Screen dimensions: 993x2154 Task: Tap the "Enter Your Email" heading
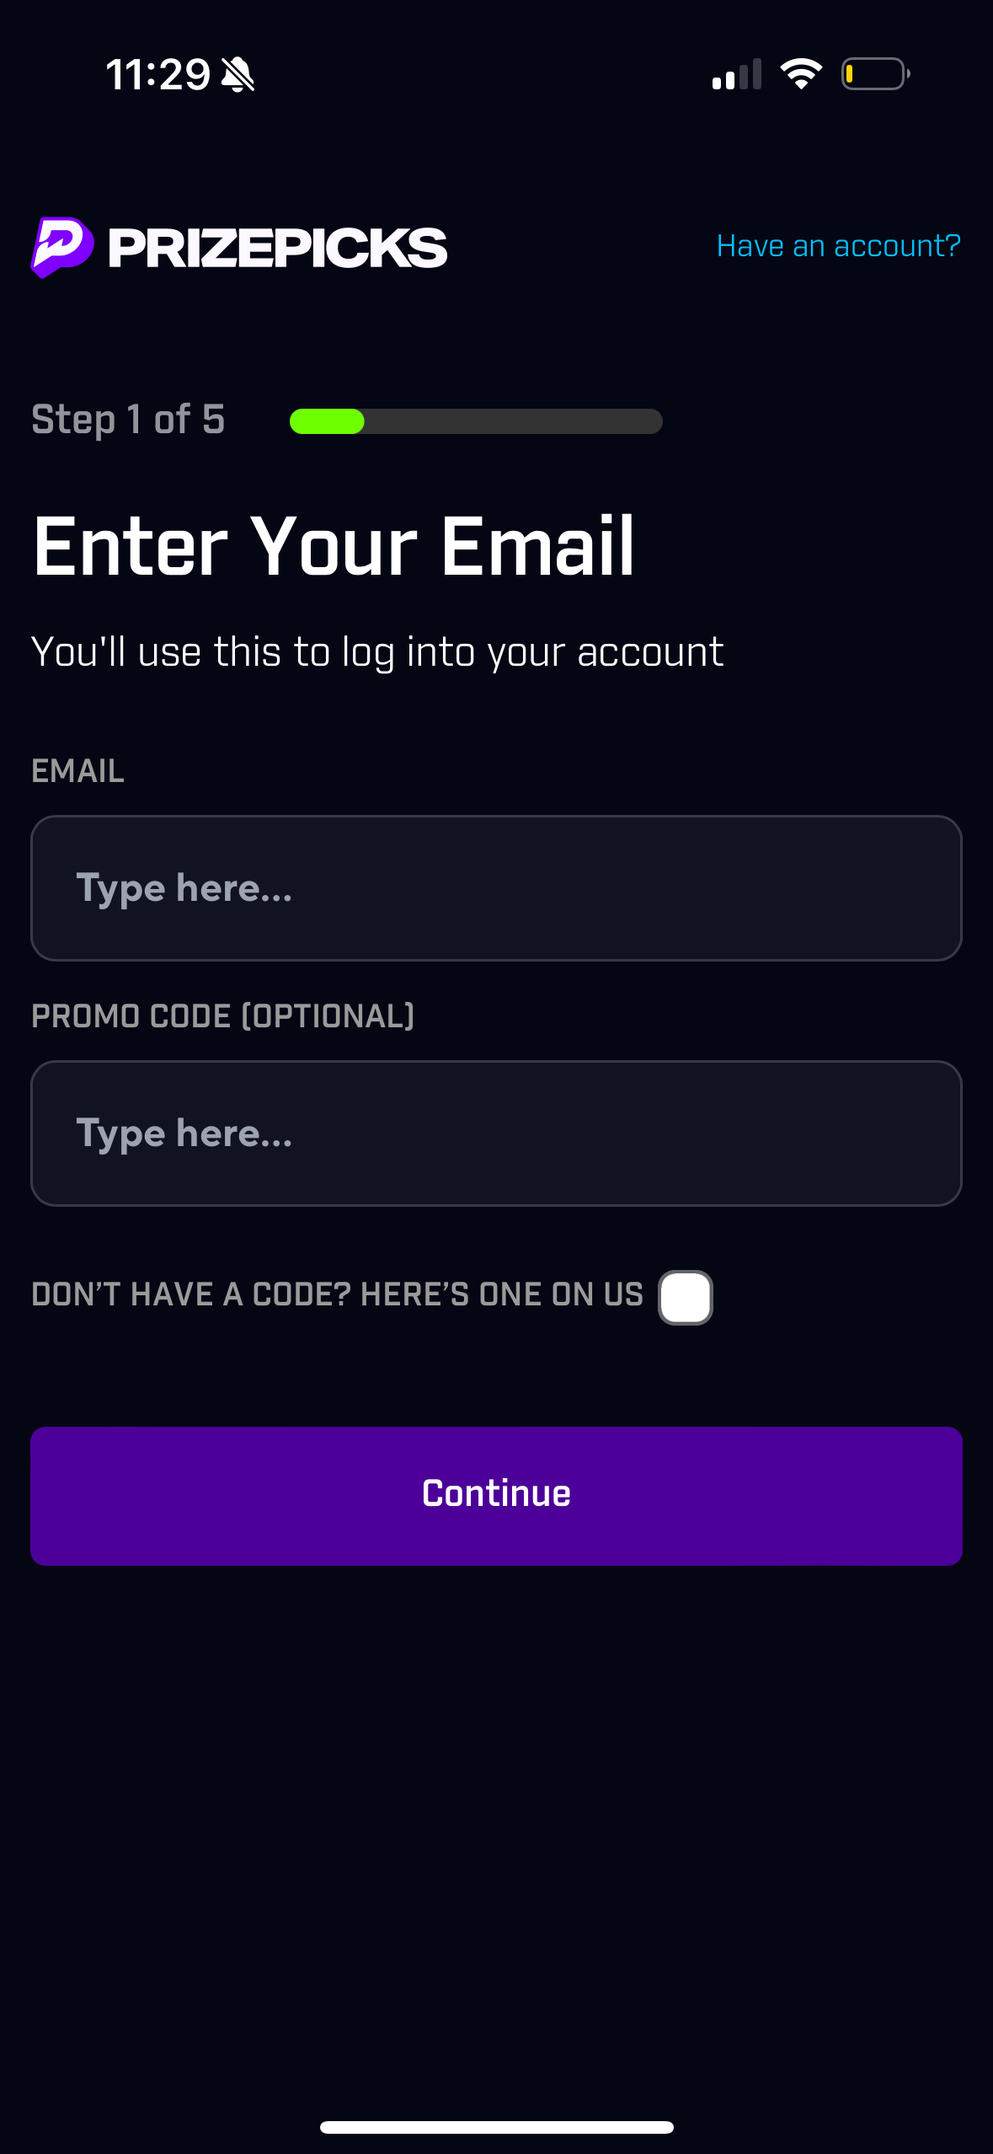tap(334, 547)
